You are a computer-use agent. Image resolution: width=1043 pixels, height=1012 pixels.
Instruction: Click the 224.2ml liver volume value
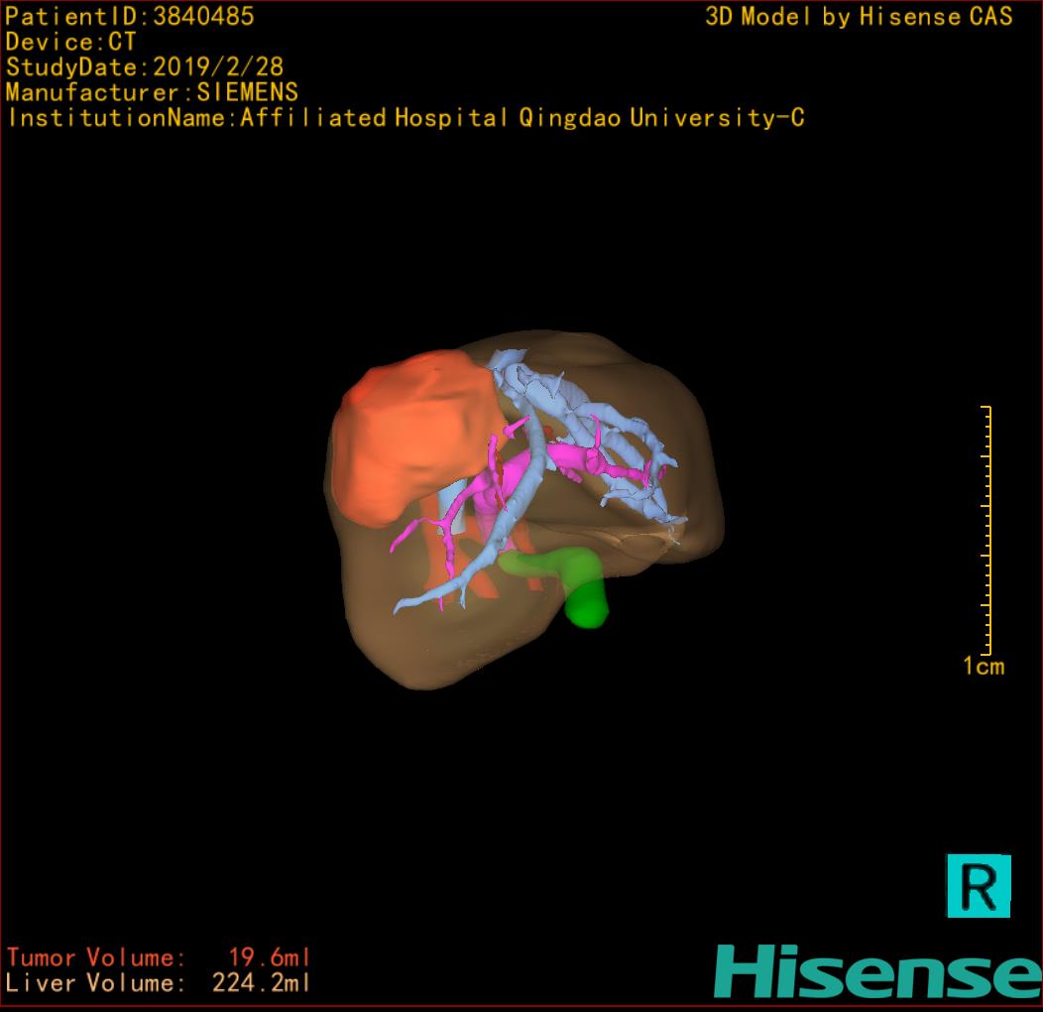pos(262,984)
